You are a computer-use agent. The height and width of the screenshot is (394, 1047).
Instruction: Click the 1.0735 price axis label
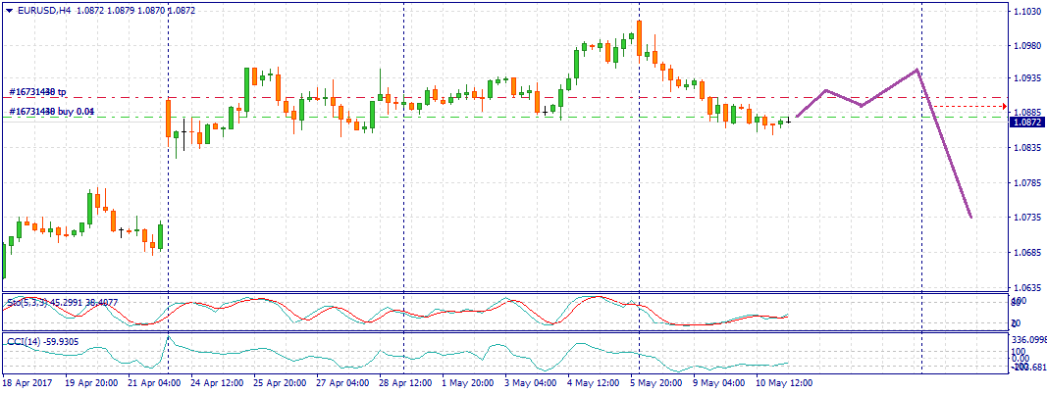pos(1026,218)
